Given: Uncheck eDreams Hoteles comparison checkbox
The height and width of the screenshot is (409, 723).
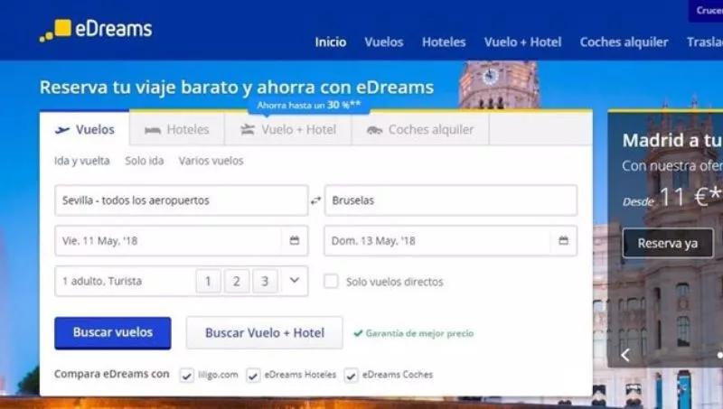Looking at the screenshot, I should click(254, 375).
